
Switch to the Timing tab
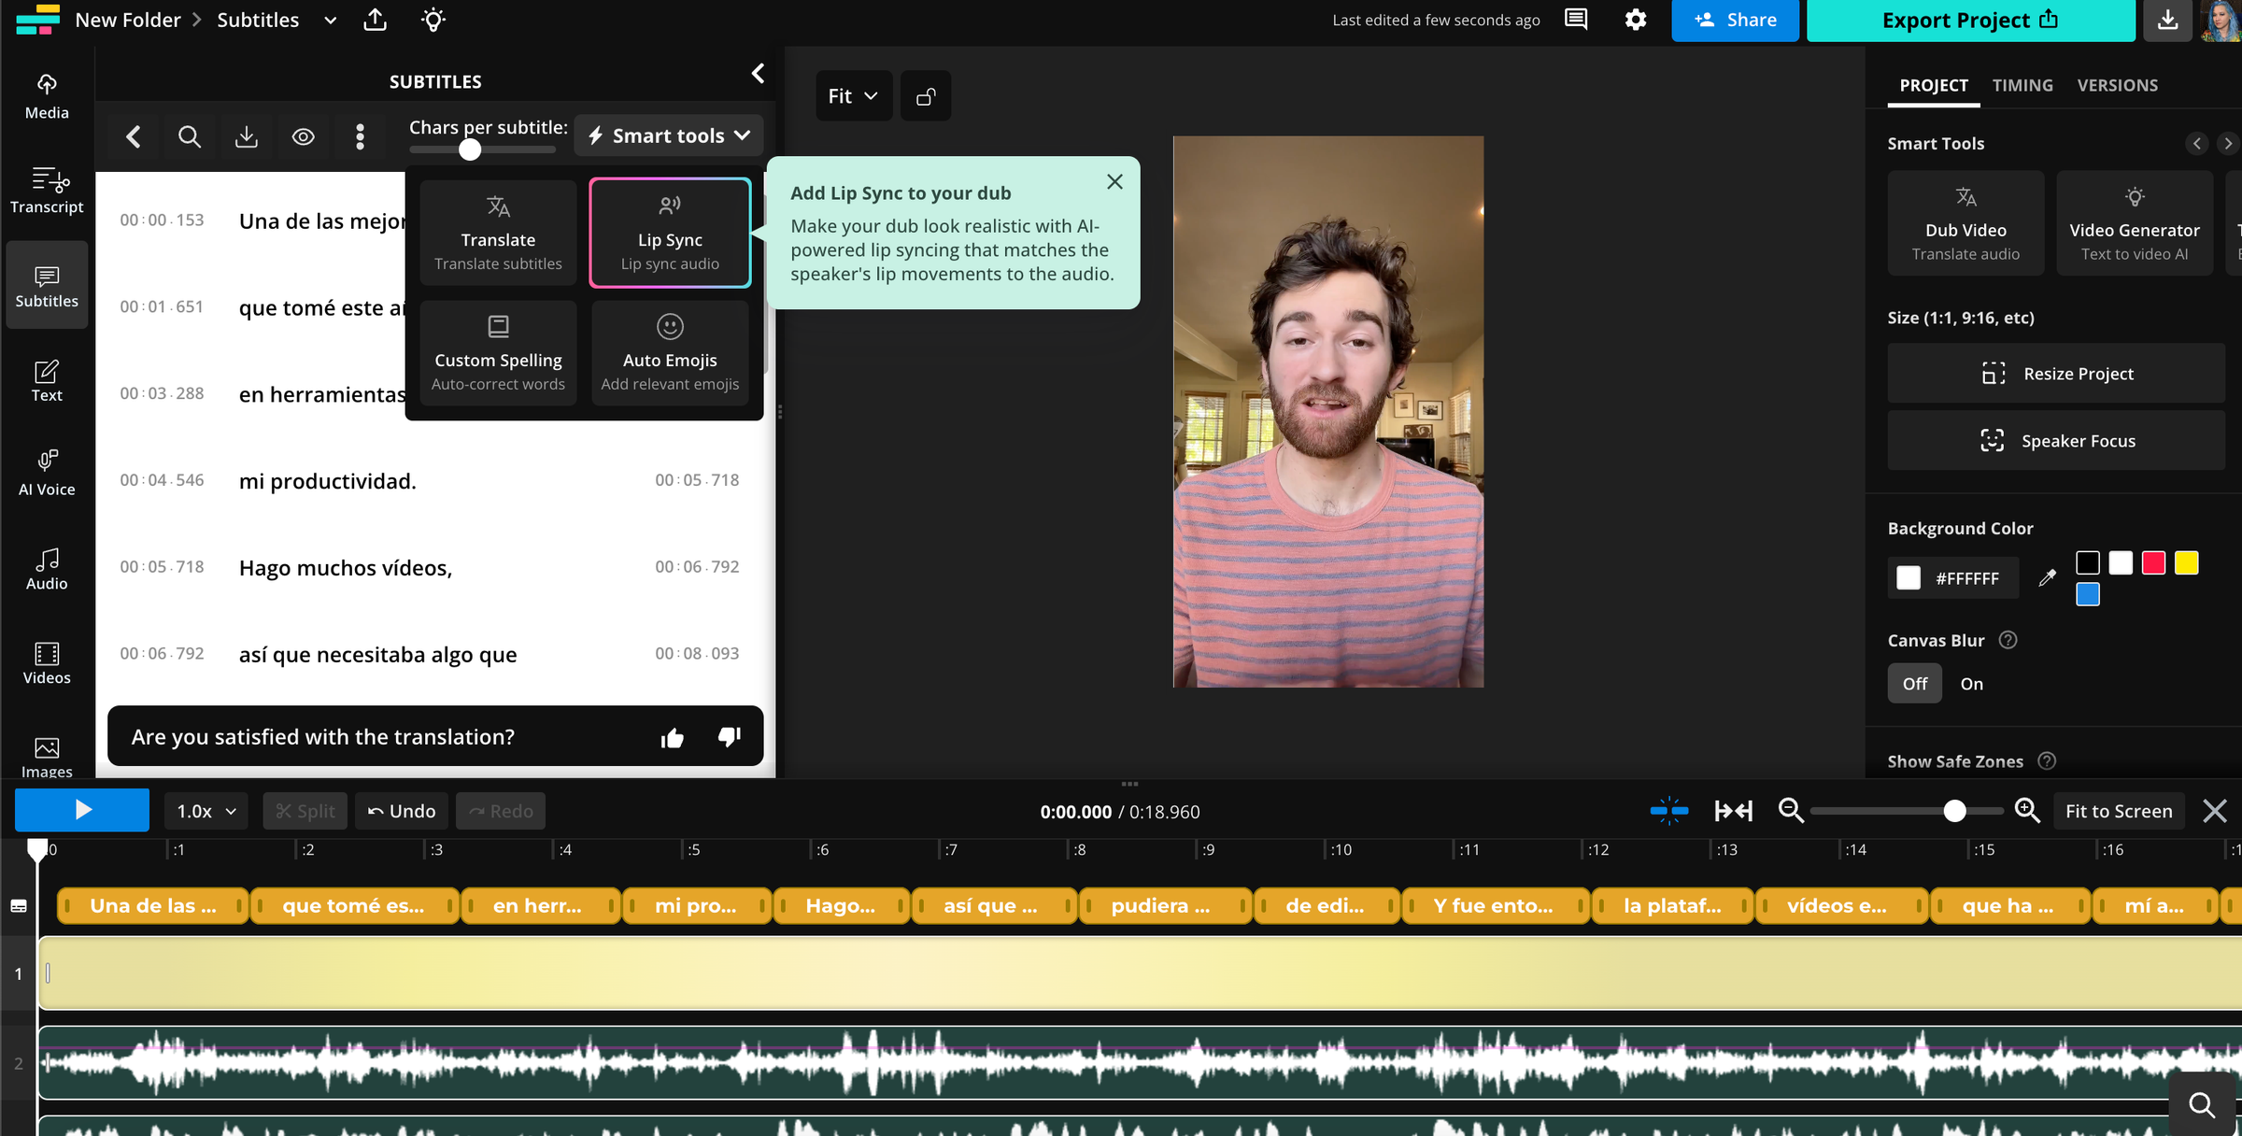pyautogui.click(x=2022, y=85)
